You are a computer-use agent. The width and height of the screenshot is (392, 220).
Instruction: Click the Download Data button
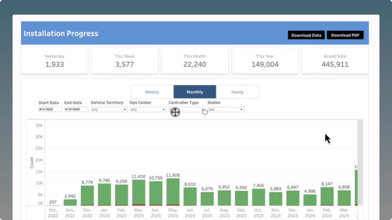(306, 35)
